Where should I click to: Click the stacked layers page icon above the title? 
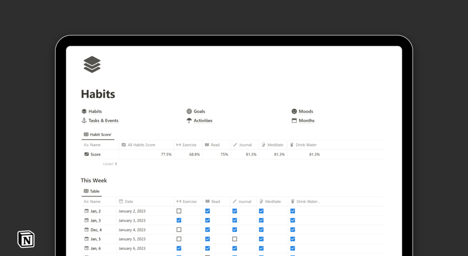pyautogui.click(x=92, y=64)
